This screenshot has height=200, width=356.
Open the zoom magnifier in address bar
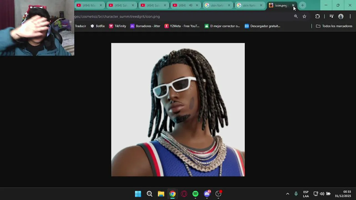(296, 16)
